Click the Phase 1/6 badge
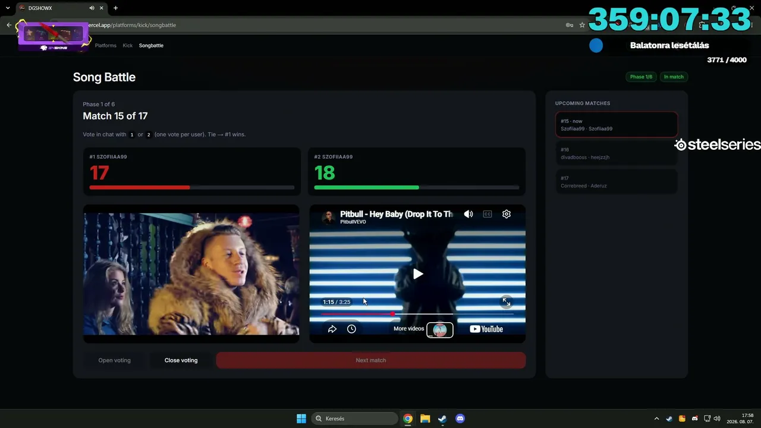 (x=641, y=77)
